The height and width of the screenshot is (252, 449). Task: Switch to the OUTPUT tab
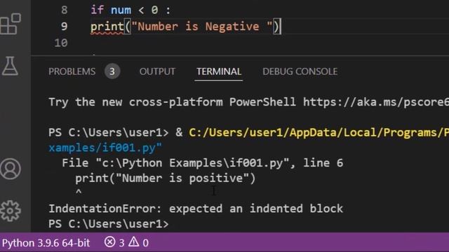tap(157, 71)
